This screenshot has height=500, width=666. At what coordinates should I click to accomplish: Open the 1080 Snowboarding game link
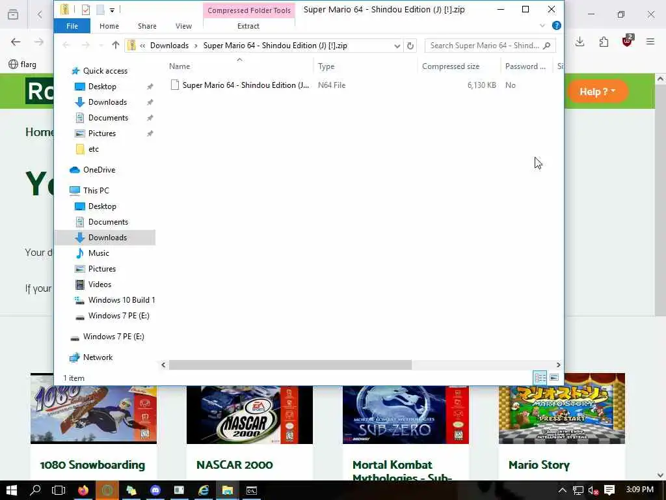click(92, 465)
